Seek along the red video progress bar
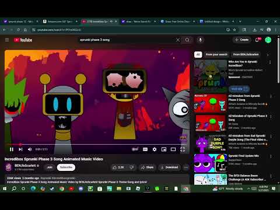The image size is (280, 210). (97, 144)
